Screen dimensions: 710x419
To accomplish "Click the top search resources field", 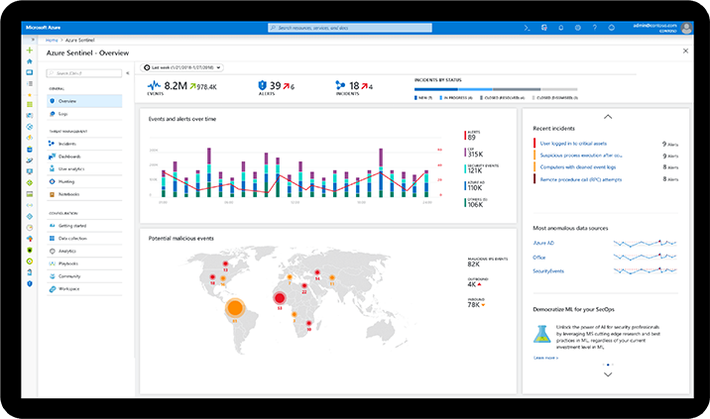I will (x=350, y=28).
